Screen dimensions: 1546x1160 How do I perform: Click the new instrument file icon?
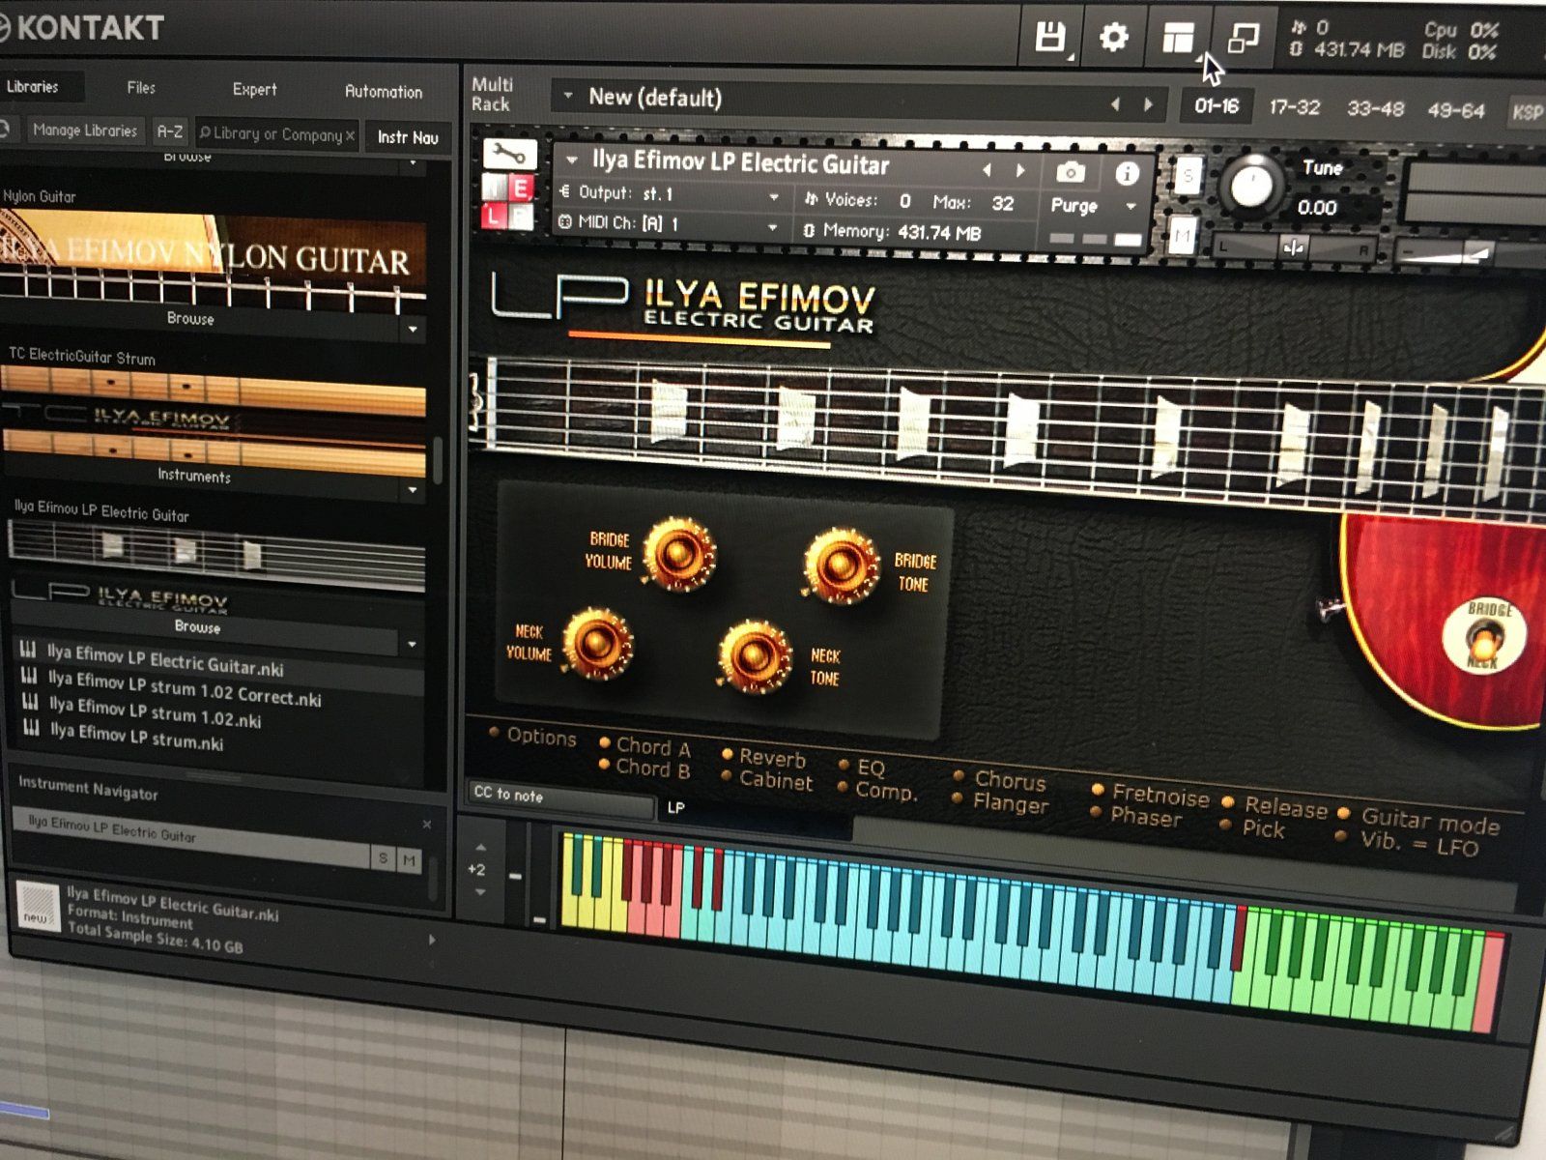37,906
